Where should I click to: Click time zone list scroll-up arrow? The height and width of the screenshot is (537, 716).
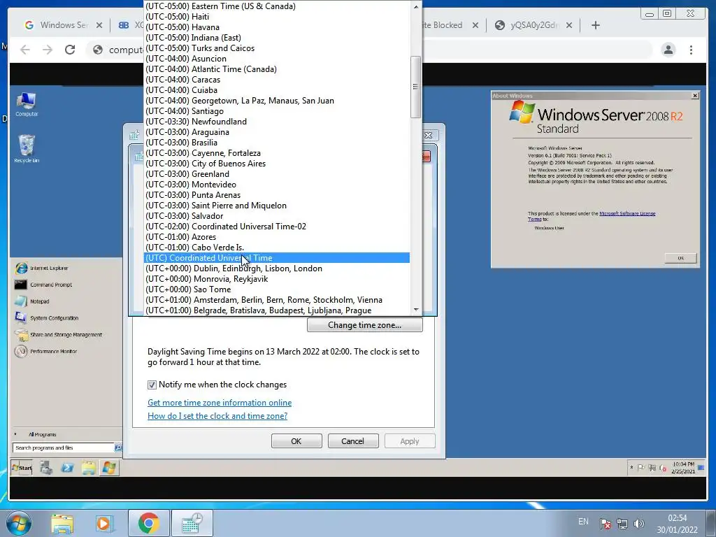[x=415, y=6]
